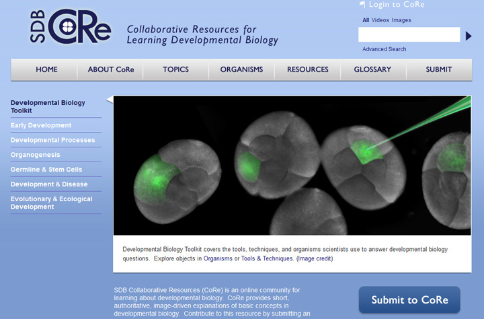Image resolution: width=484 pixels, height=319 pixels.
Task: Select the All search filter
Action: pyautogui.click(x=366, y=20)
